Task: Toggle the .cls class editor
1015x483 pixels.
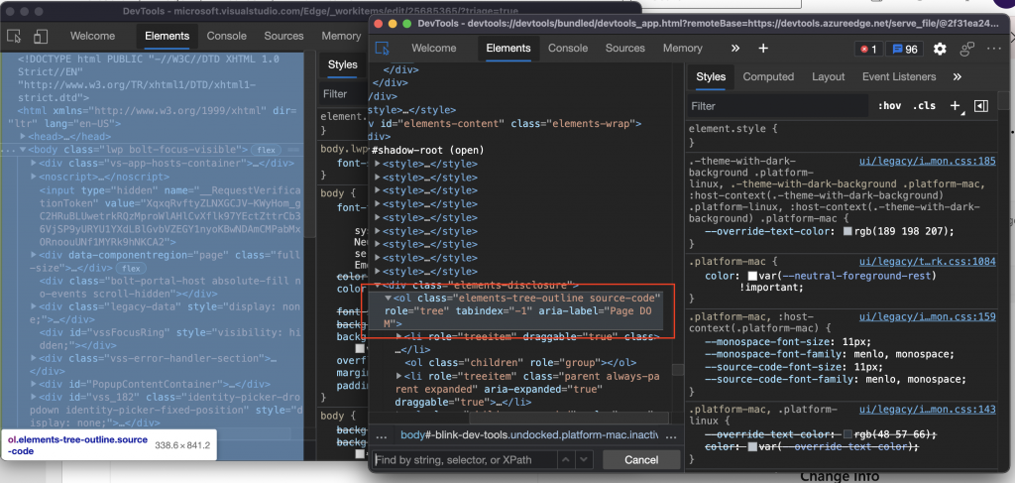Action: point(925,105)
